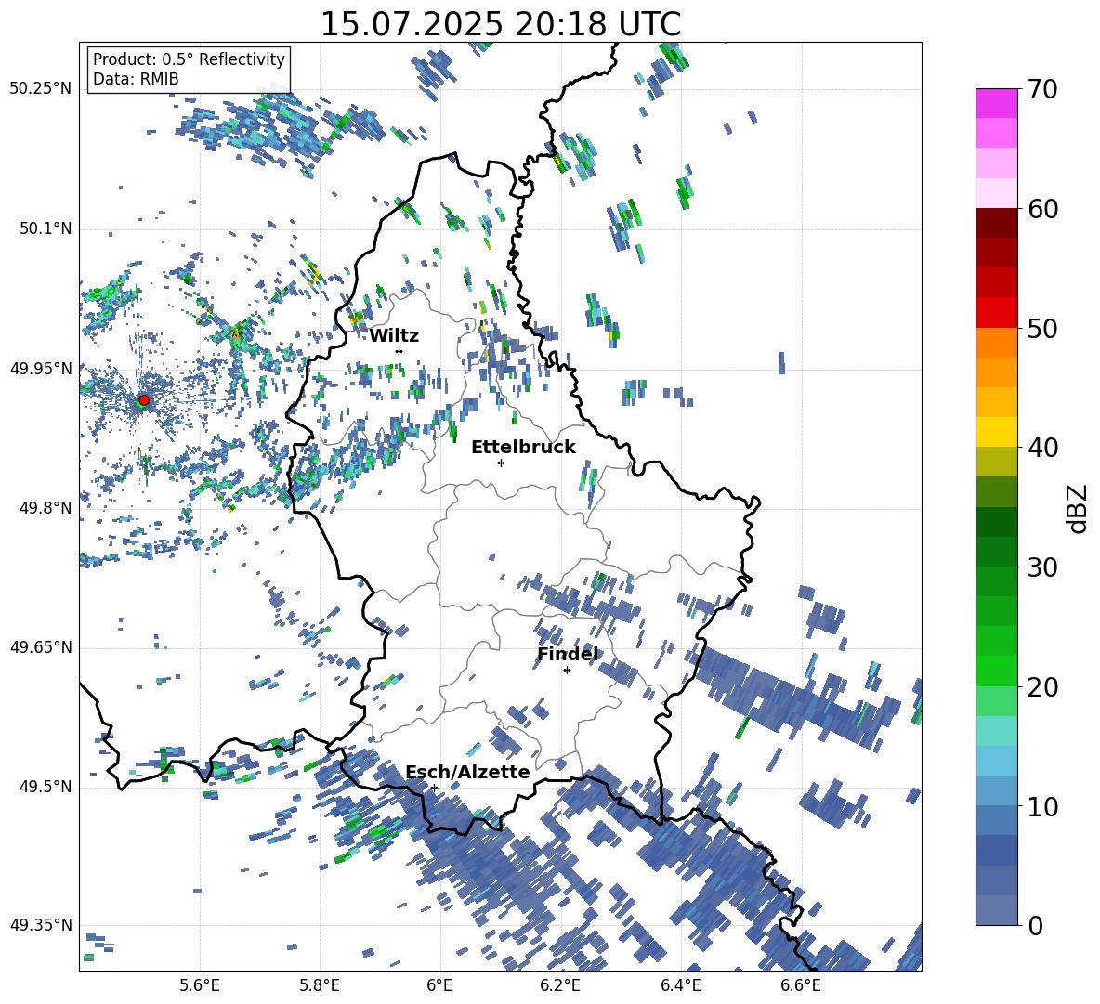The width and height of the screenshot is (1100, 1004).
Task: Click the cross marker below Esch/Alzette
Action: [434, 788]
